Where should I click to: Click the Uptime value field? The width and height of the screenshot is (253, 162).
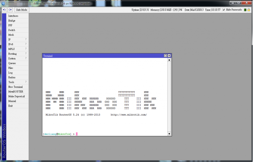click(x=144, y=10)
